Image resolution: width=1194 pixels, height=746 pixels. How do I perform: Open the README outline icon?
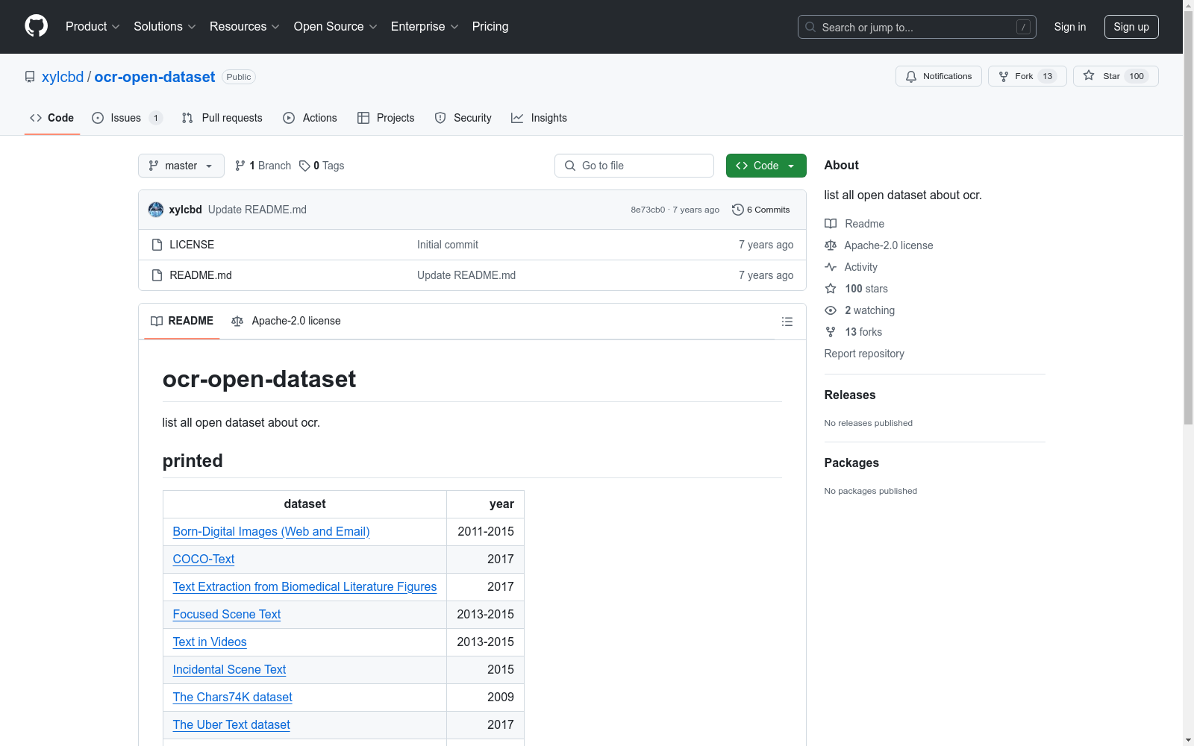(787, 322)
